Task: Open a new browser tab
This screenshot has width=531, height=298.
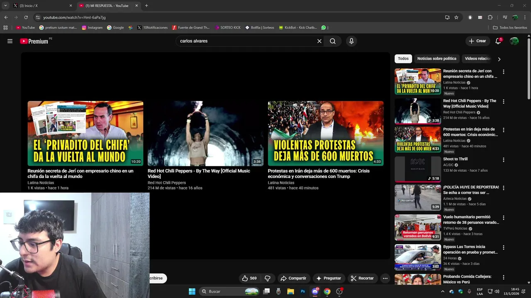Action: (x=146, y=6)
